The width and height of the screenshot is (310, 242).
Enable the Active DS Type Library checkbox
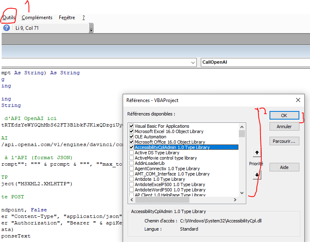131,153
